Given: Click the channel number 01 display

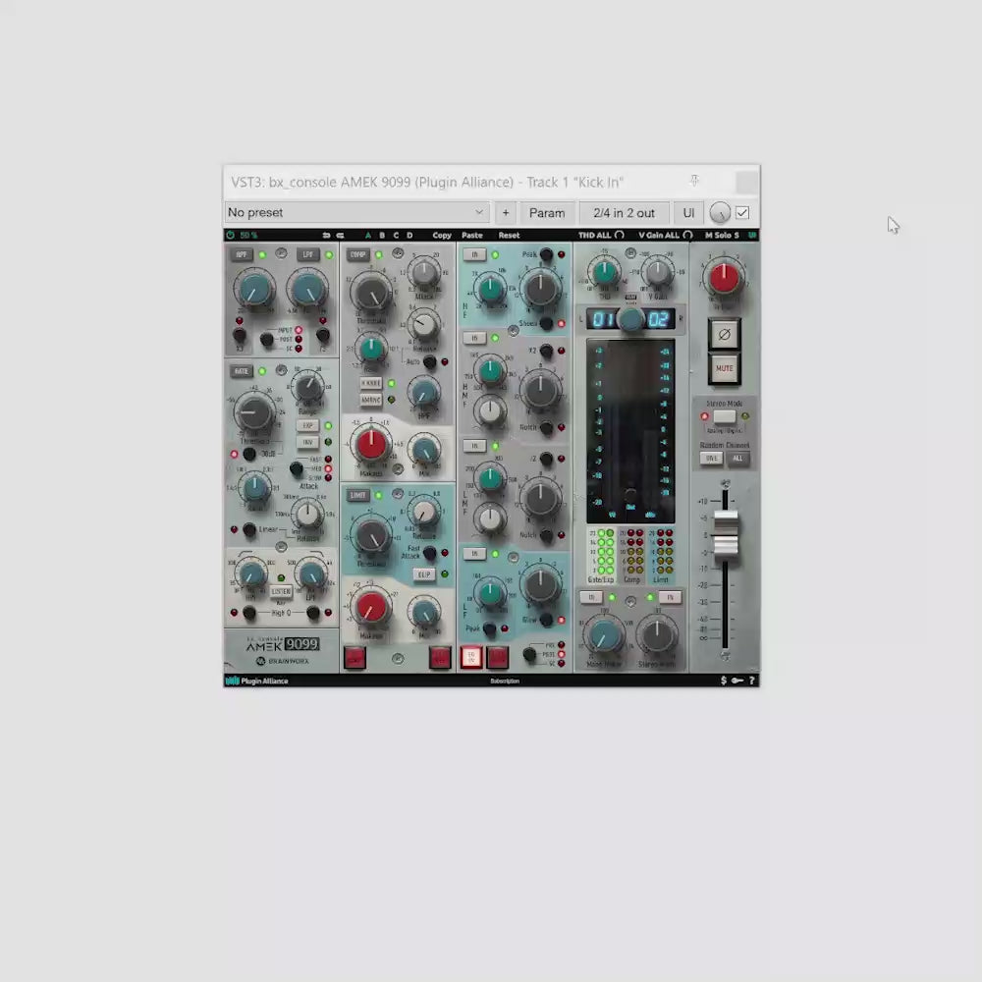Looking at the screenshot, I should coord(603,319).
